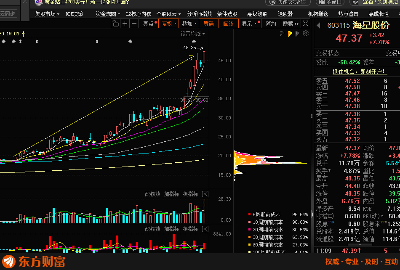Toggle the chart lock icon

(115, 24)
